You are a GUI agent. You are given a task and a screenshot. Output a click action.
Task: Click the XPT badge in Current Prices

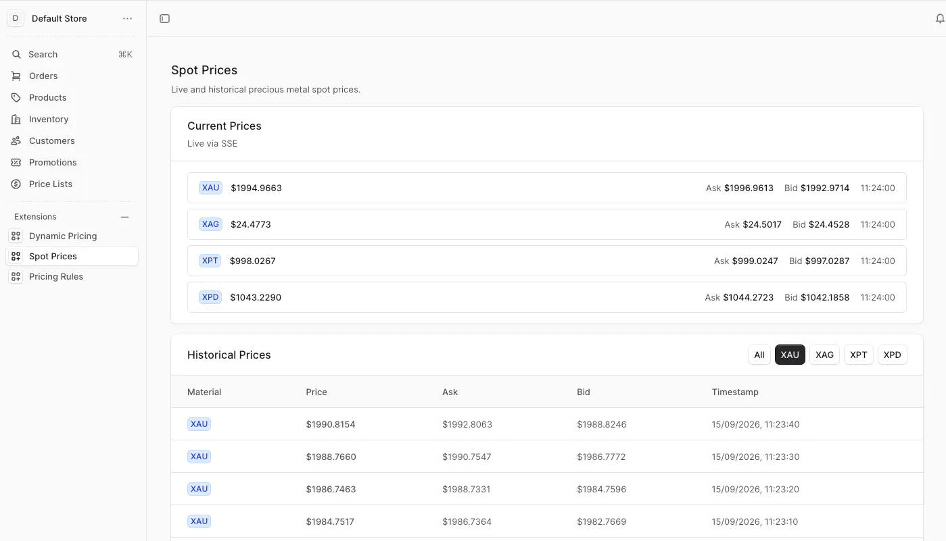[x=210, y=261]
